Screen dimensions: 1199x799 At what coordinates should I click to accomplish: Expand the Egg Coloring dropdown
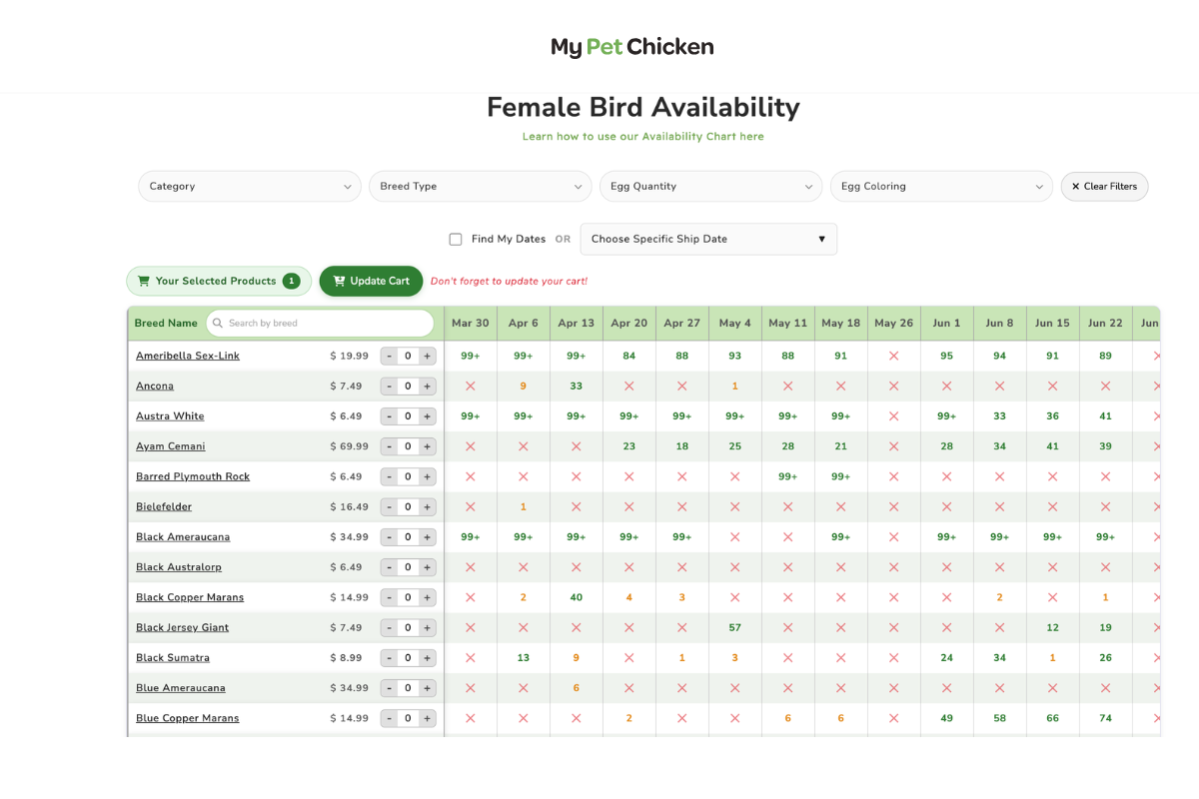pos(941,187)
